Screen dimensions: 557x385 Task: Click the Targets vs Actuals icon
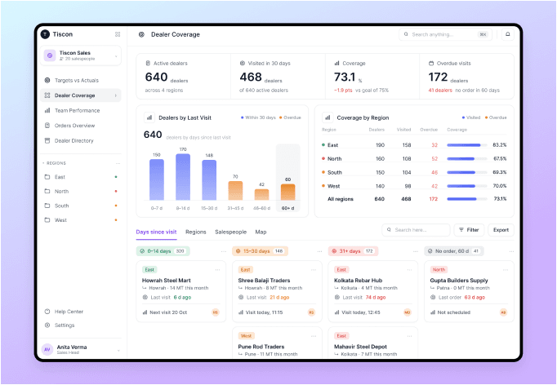(x=47, y=80)
